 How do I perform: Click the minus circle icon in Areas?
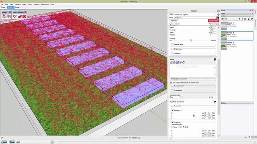tap(180, 62)
